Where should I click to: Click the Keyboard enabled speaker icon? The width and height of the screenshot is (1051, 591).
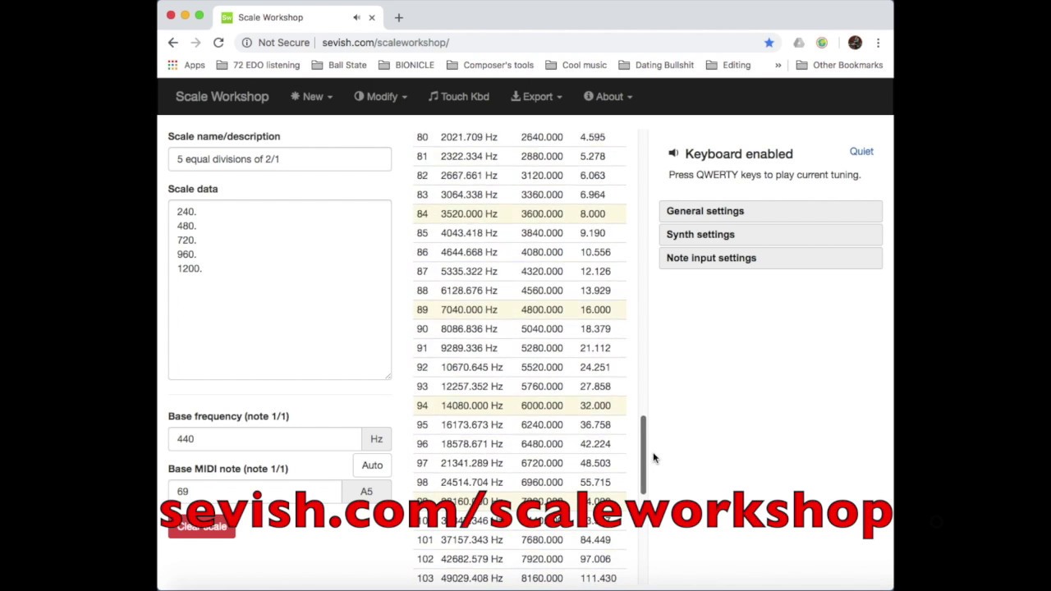point(673,153)
